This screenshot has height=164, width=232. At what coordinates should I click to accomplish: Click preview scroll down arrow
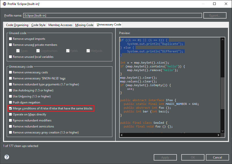point(222,131)
